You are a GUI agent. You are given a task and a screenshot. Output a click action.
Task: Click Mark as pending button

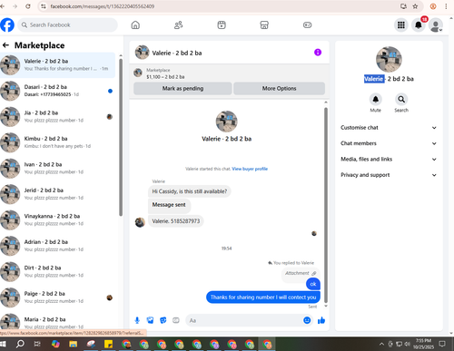(x=183, y=88)
